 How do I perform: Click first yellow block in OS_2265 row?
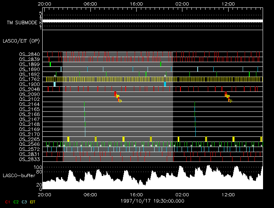[68, 139]
